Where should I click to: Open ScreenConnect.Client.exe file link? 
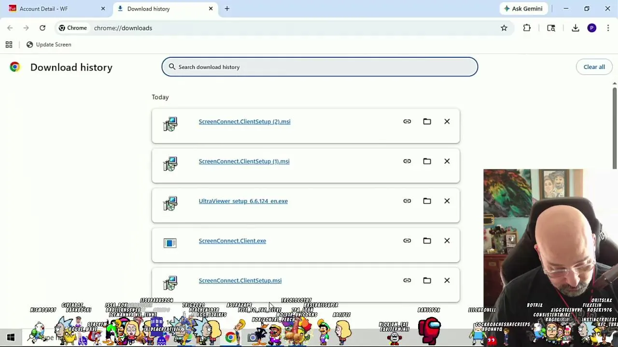point(232,241)
